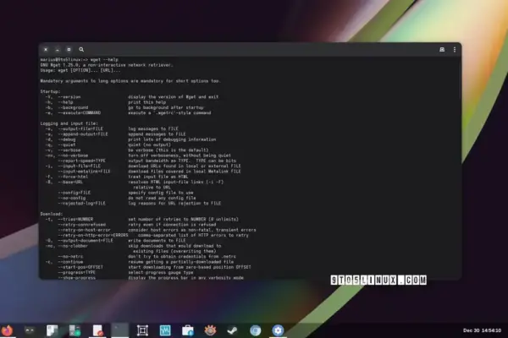
Task: Open the dark two-eyed app in dock
Action: coord(30,330)
